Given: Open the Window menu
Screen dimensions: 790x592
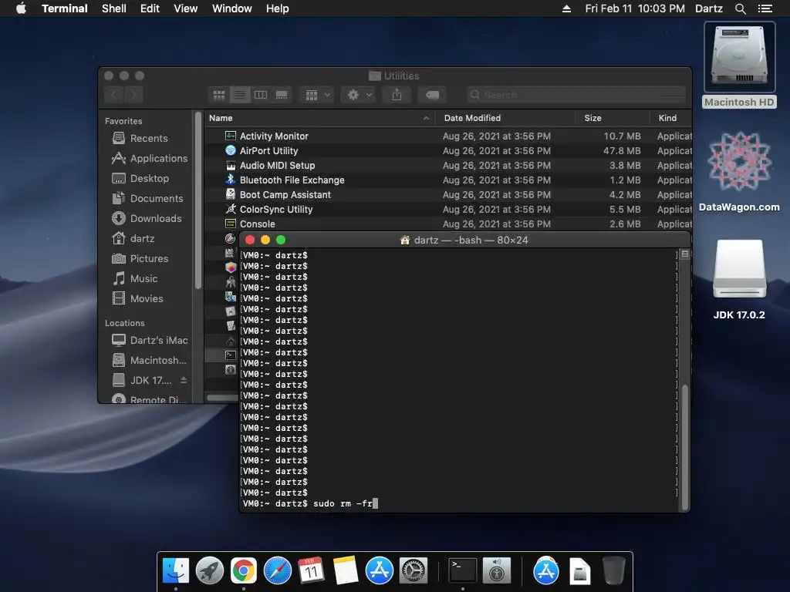Looking at the screenshot, I should (231, 8).
